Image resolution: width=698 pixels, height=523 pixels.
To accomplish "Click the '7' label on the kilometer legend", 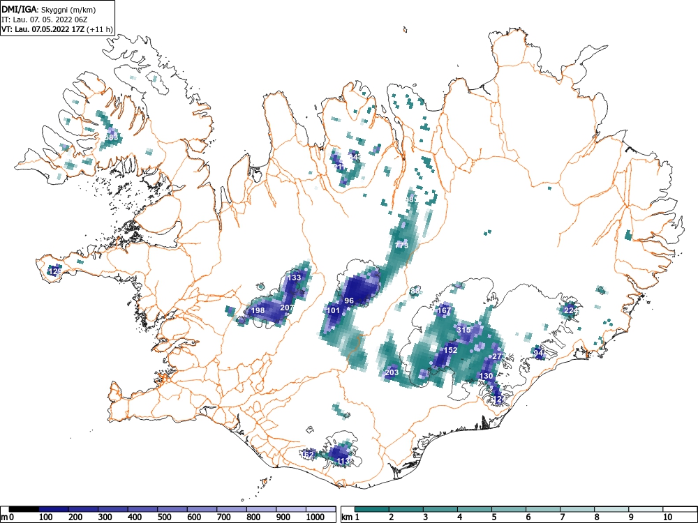I will click(x=562, y=517).
